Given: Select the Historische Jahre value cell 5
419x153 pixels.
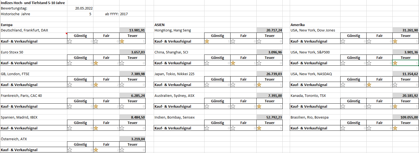Looking at the screenshot, I should point(80,14).
